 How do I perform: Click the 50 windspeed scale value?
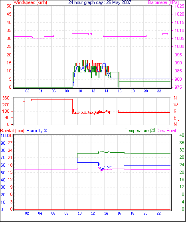pos(9,6)
